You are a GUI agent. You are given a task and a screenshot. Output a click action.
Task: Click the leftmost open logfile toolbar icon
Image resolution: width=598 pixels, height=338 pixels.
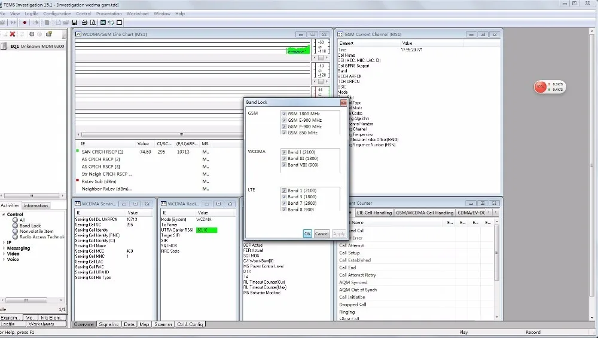(x=2, y=23)
